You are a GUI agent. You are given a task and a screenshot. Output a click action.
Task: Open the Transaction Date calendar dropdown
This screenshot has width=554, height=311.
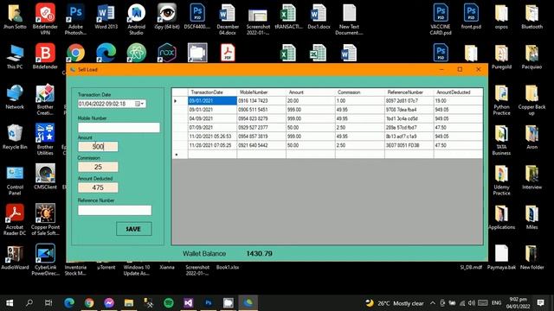pyautogui.click(x=139, y=104)
